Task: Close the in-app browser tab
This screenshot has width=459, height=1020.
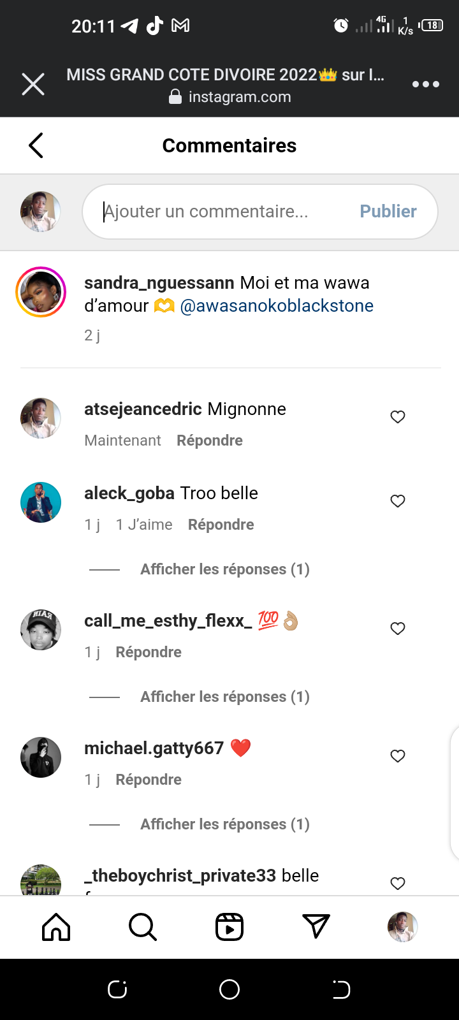Action: [x=33, y=84]
